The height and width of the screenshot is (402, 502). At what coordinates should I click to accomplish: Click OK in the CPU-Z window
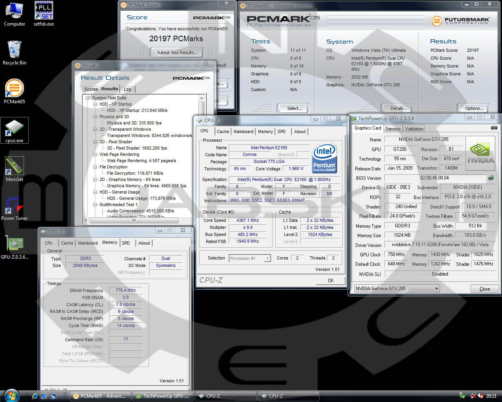click(x=331, y=280)
